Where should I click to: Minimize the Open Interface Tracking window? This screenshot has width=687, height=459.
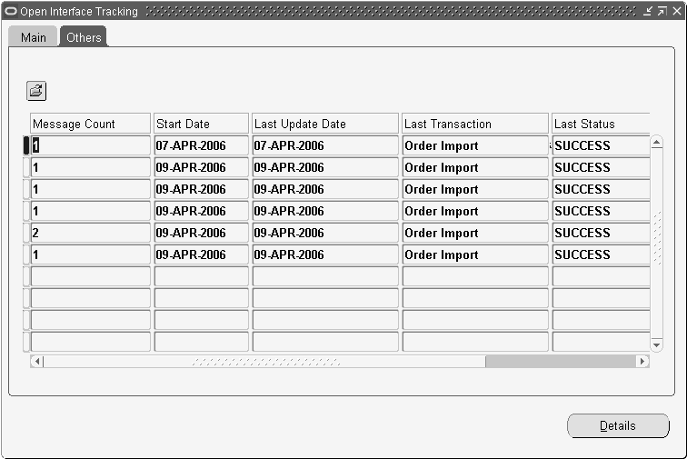click(x=648, y=11)
